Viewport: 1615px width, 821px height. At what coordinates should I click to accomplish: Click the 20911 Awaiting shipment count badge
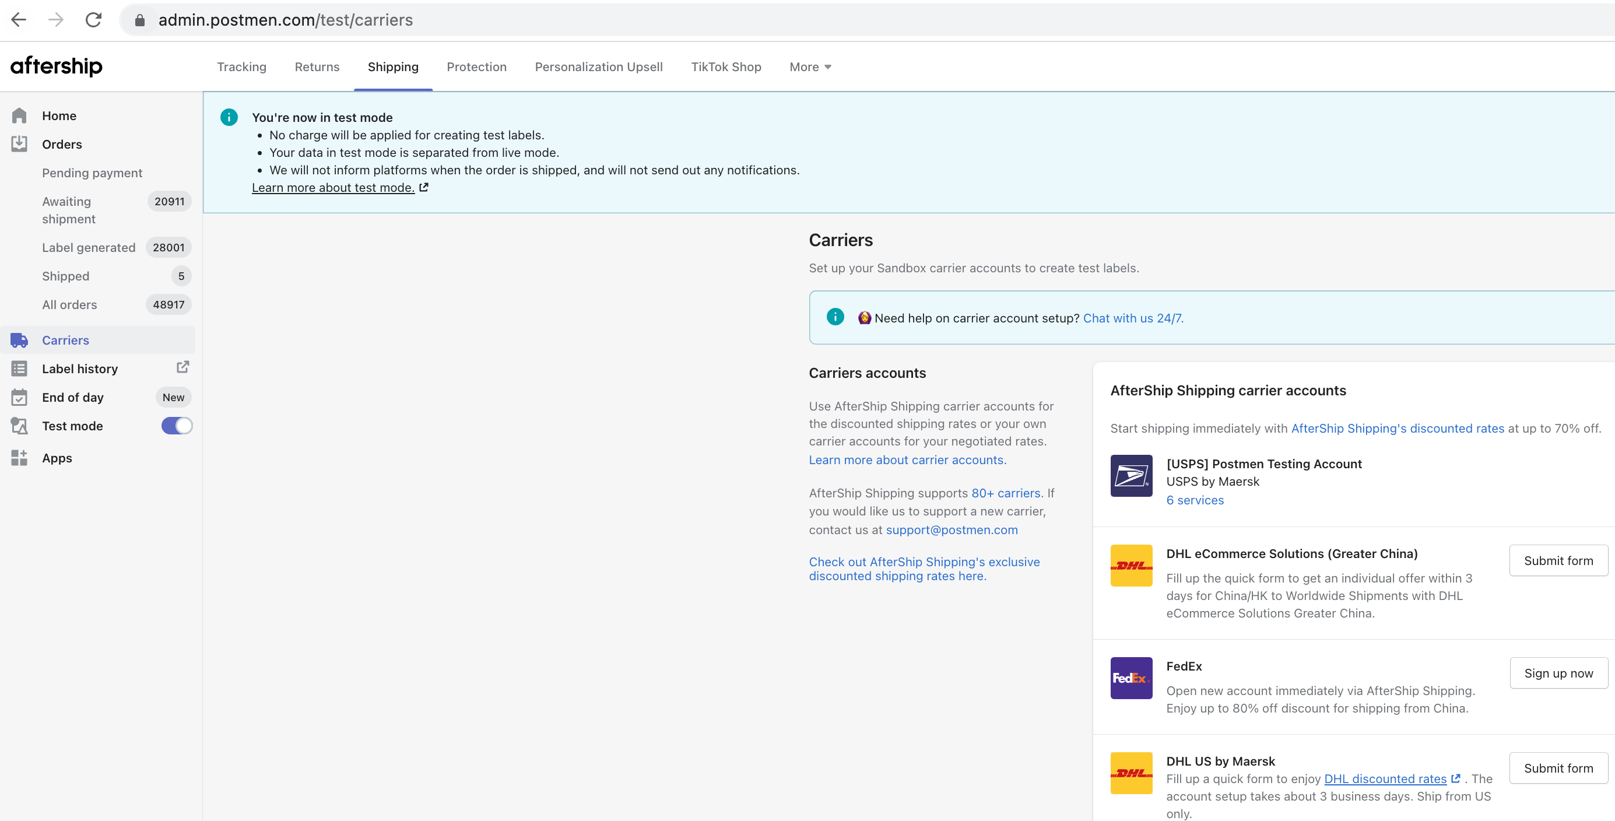click(169, 201)
